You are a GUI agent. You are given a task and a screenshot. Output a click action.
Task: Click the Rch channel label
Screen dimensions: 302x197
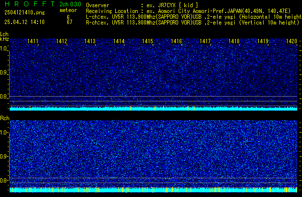pyautogui.click(x=5, y=118)
